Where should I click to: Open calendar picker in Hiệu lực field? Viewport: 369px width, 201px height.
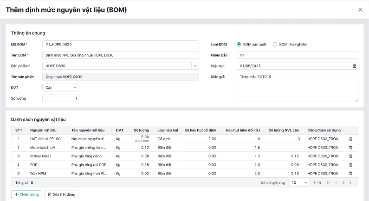coord(355,66)
